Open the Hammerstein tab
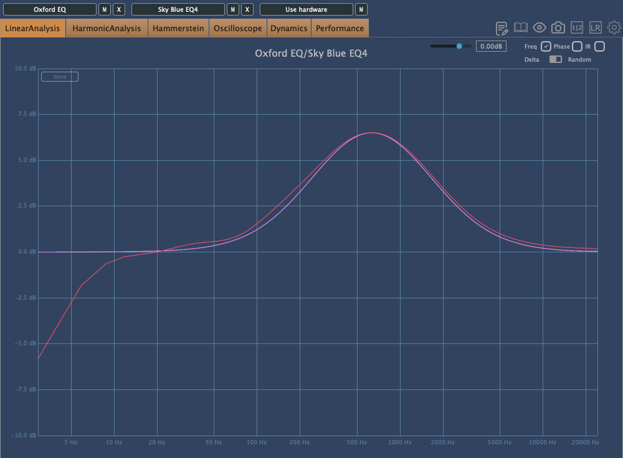623x458 pixels. click(x=178, y=28)
